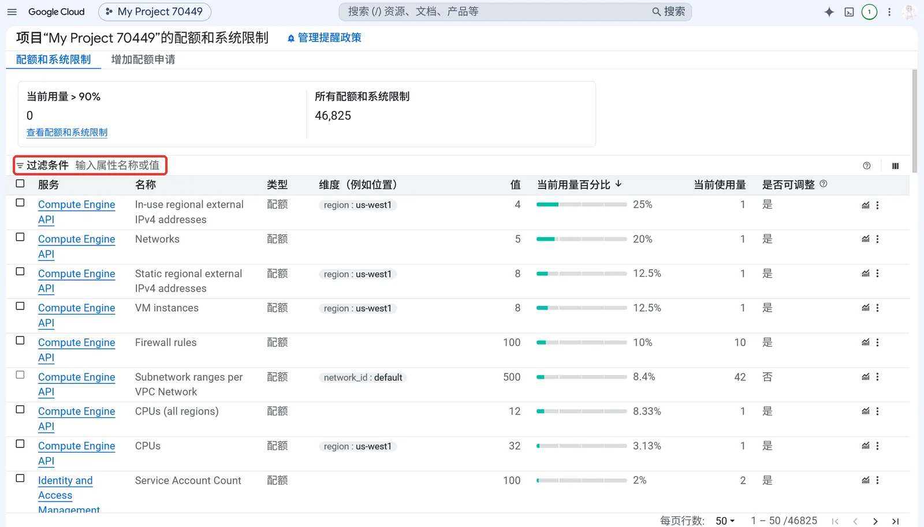Viewport: 924px width, 527px height.
Task: Click help icon beside filter bar
Action: [866, 166]
